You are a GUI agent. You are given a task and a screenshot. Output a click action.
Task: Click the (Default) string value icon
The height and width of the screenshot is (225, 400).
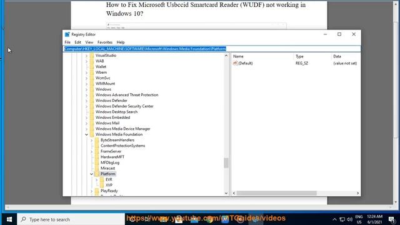coord(235,63)
